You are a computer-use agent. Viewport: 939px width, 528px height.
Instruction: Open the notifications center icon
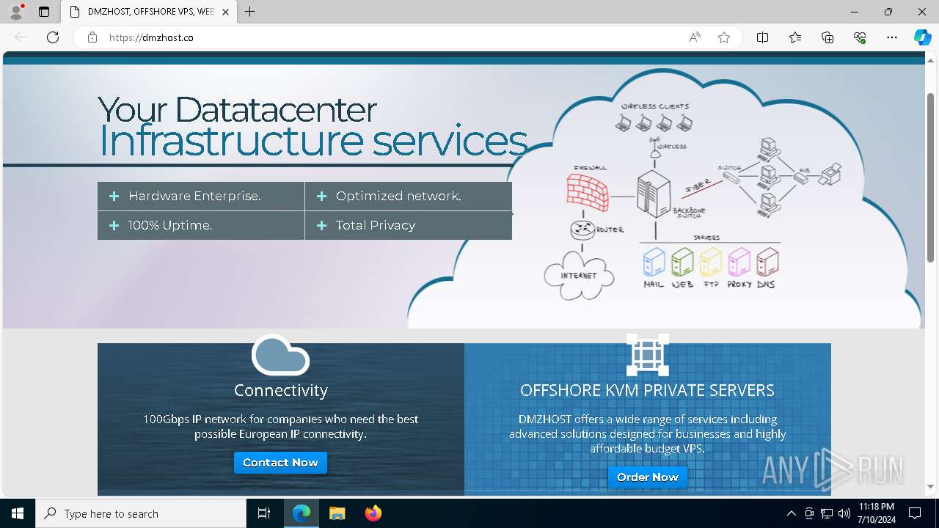pyautogui.click(x=915, y=513)
